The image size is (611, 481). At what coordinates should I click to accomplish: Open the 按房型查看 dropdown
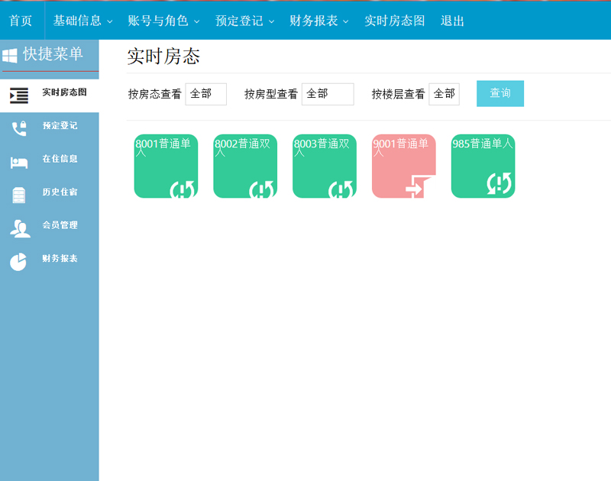tap(328, 94)
